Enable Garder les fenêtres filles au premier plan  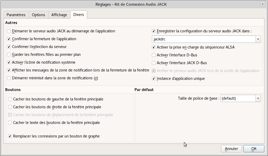9,55
